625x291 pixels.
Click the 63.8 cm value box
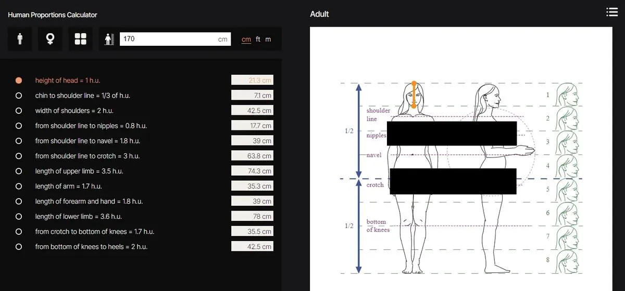point(252,156)
